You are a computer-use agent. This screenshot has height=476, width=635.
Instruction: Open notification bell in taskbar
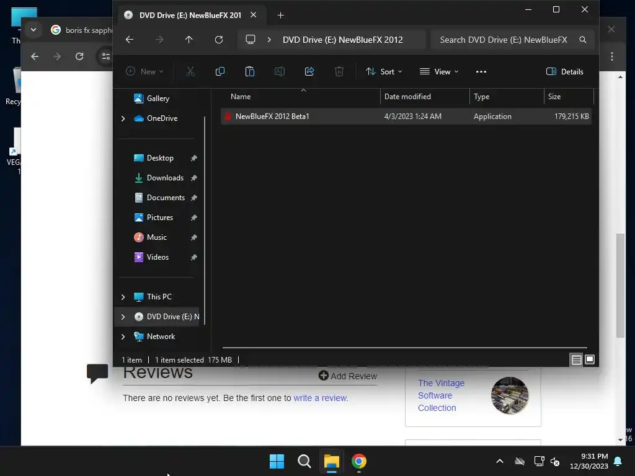point(618,461)
